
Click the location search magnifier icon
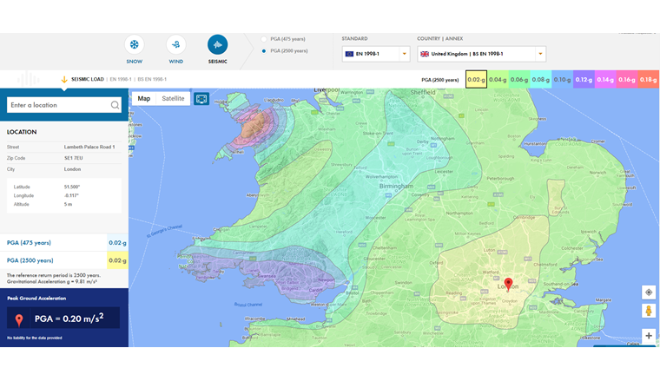tap(115, 105)
